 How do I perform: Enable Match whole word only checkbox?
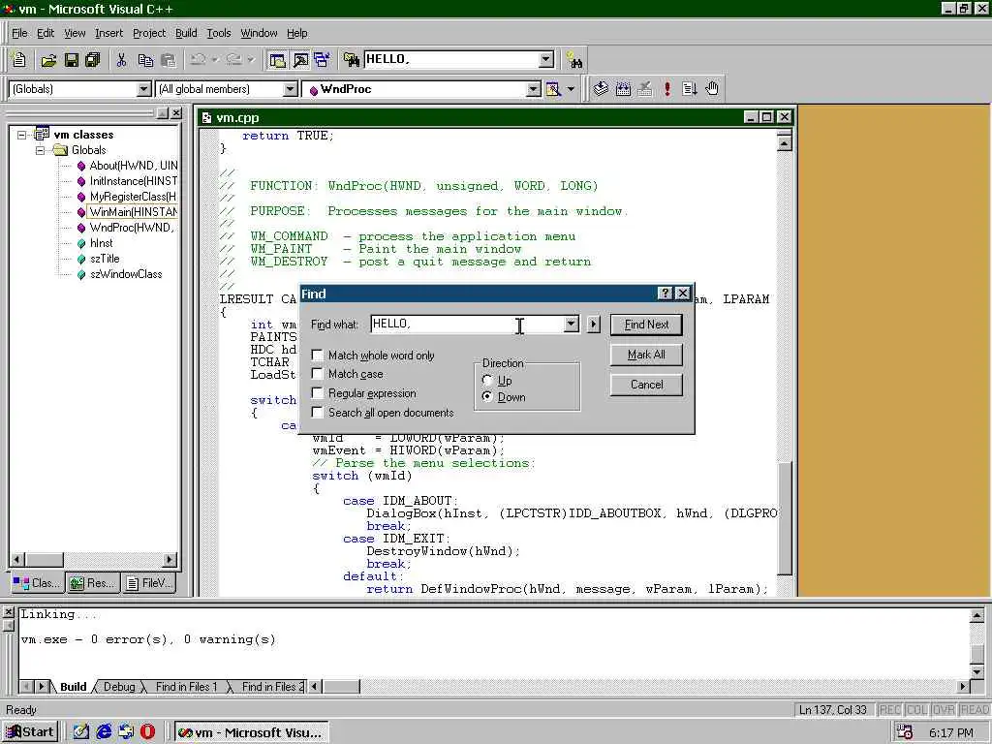(318, 356)
